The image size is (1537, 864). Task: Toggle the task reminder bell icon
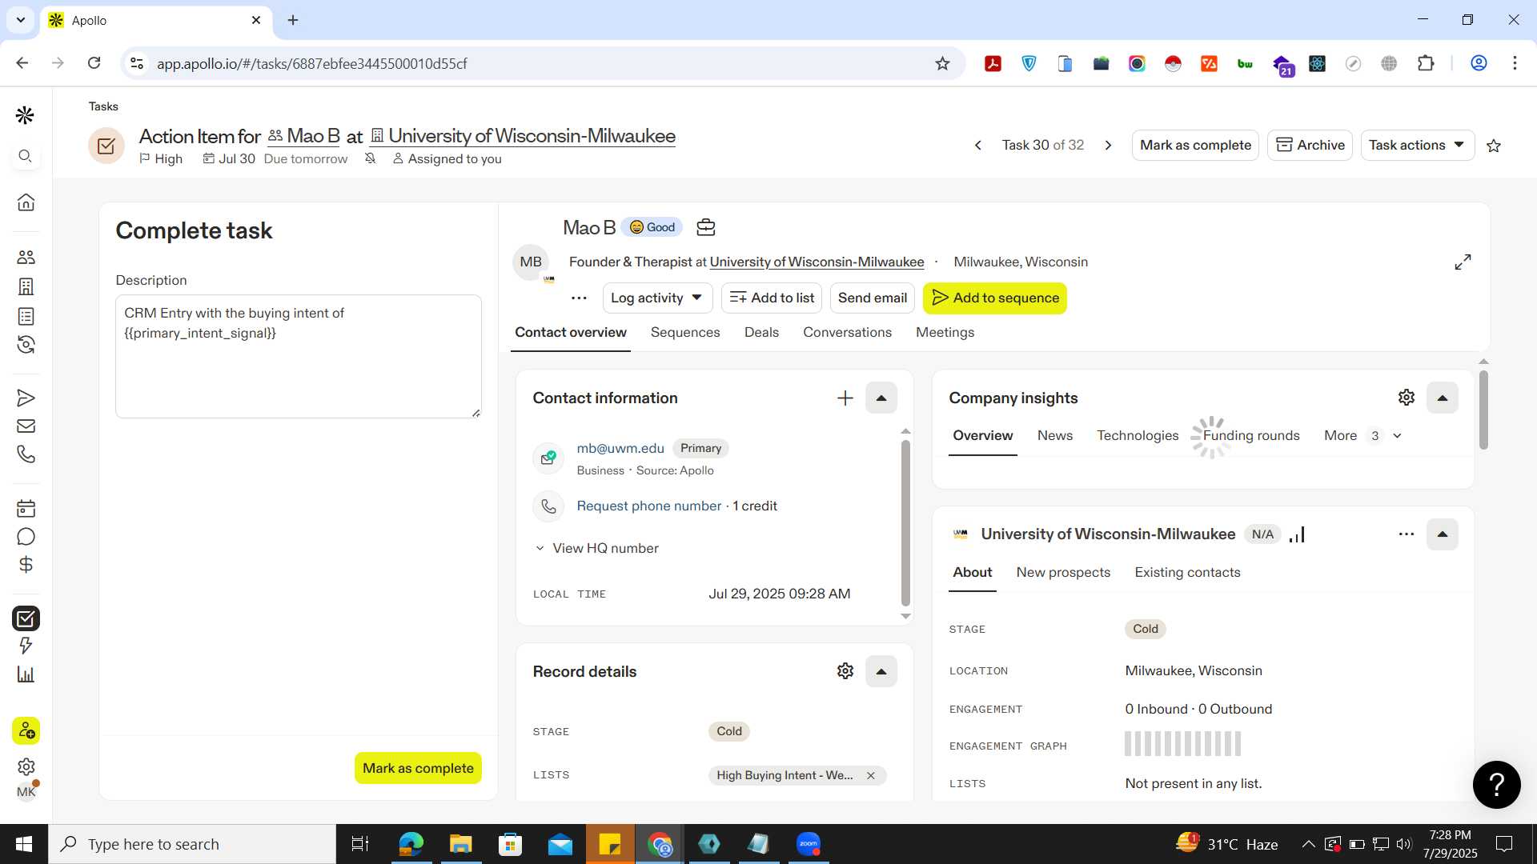click(370, 158)
